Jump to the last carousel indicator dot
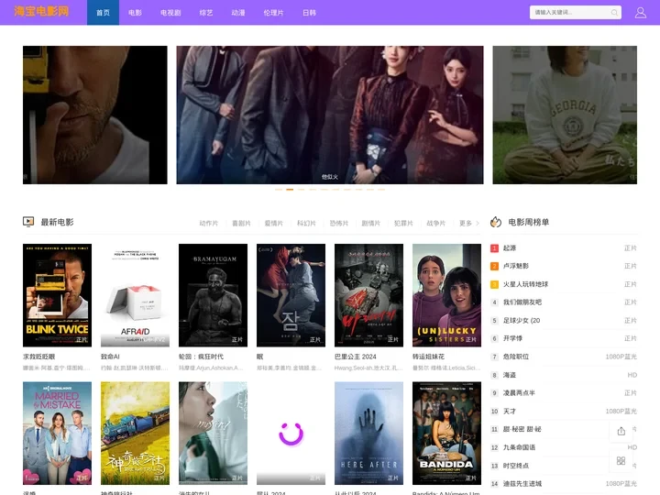This screenshot has width=660, height=495. click(x=381, y=190)
